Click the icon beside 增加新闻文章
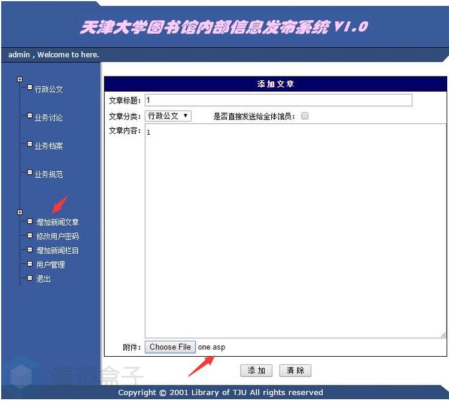Viewport: 449px width, 401px height. tap(29, 221)
